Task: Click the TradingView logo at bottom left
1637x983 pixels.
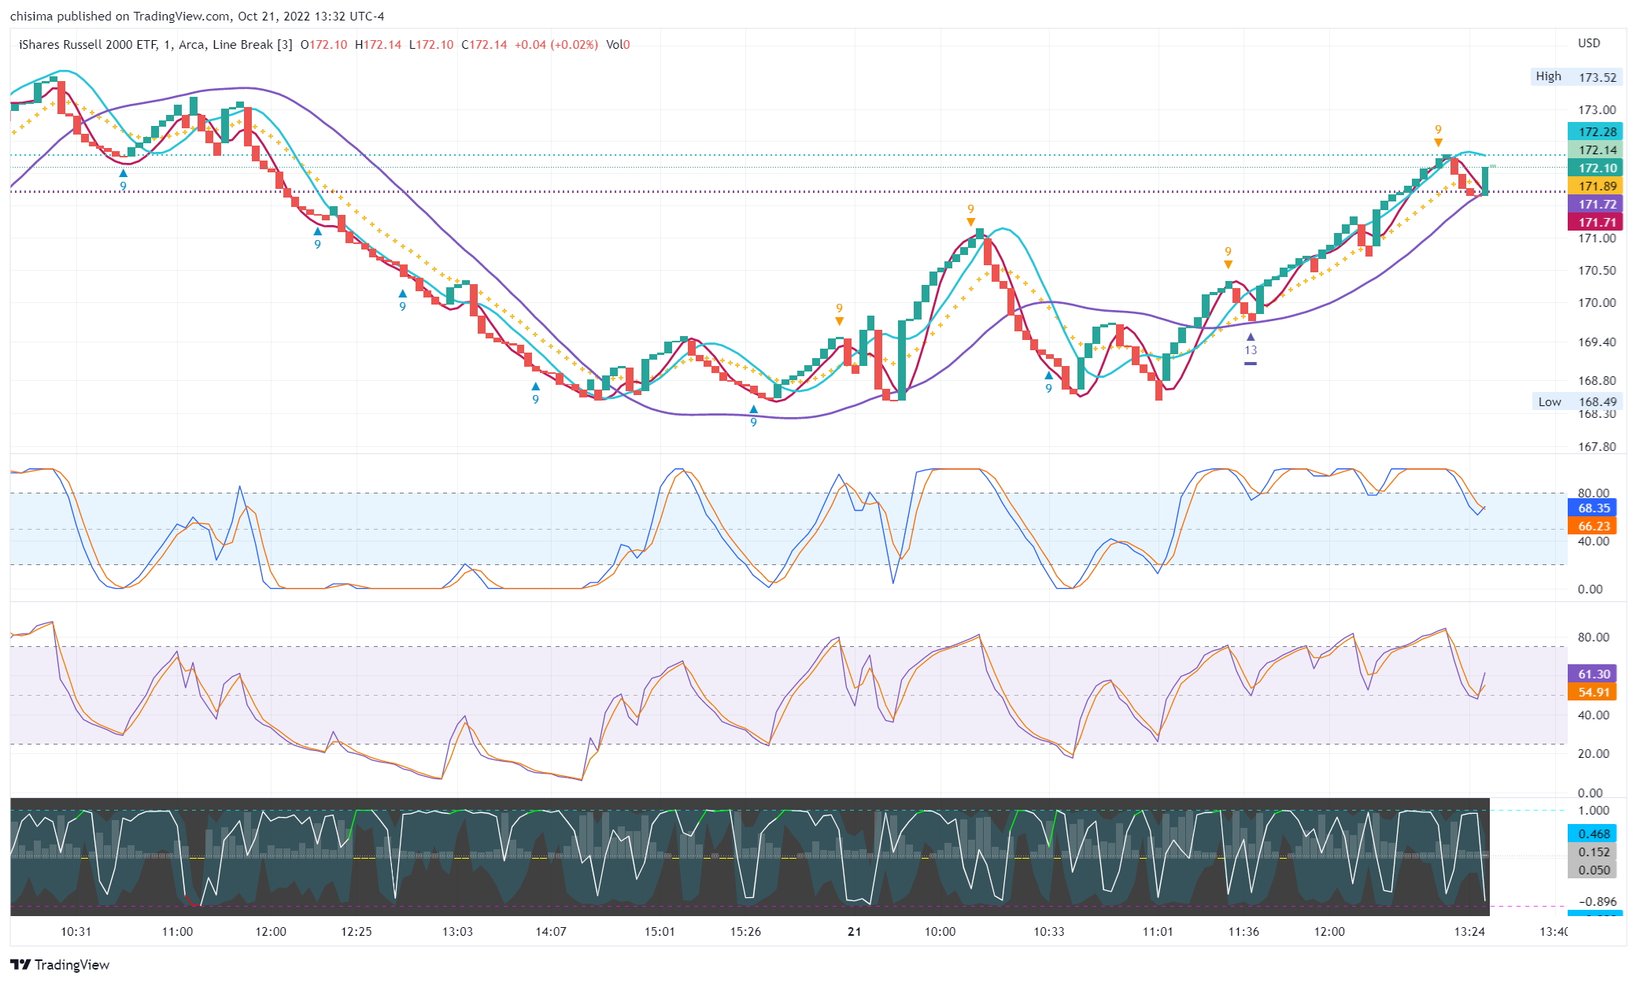Action: pyautogui.click(x=60, y=964)
